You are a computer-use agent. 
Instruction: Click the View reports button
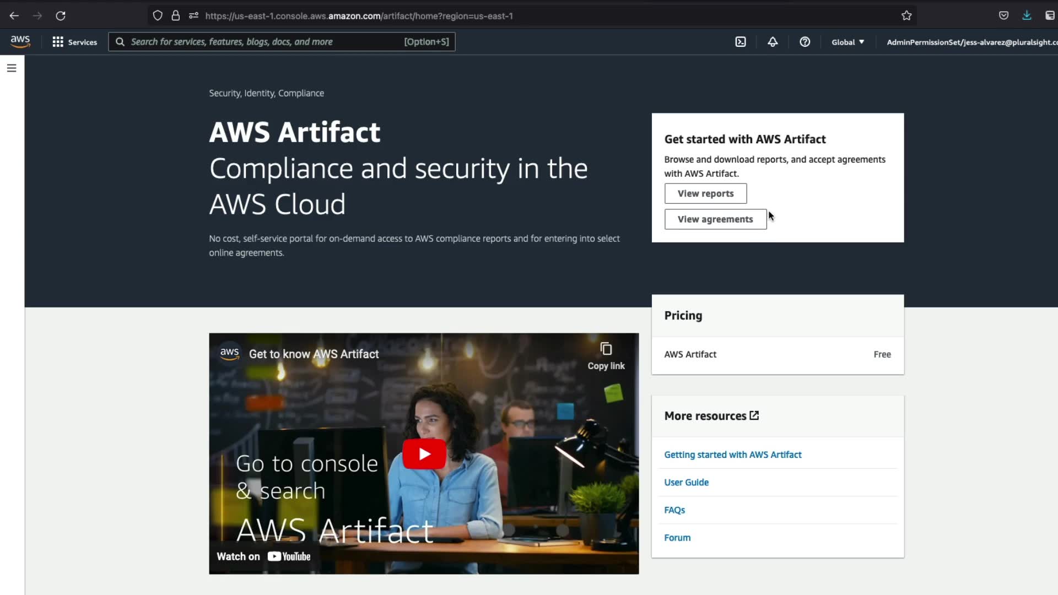[705, 193]
